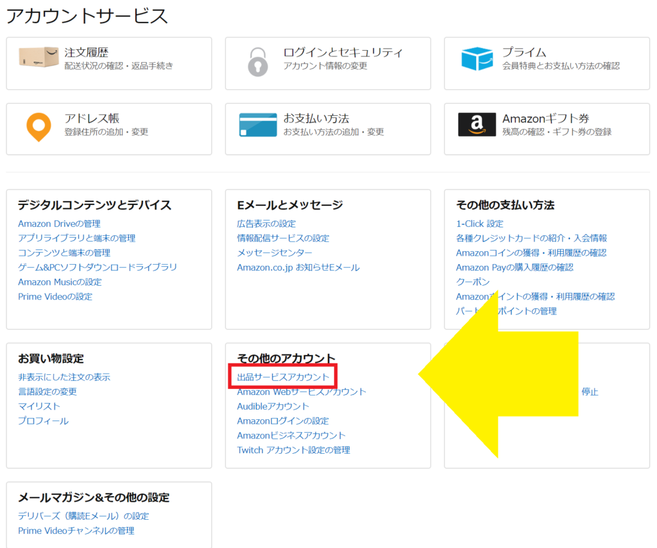Click the cardboard package icon for 注文履歴
Screen dimensions: 657x548
[x=38, y=57]
